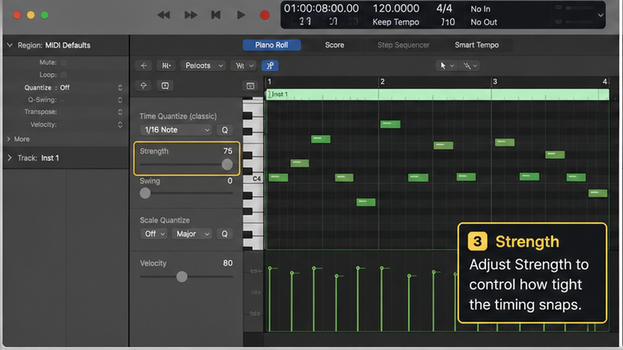Click the red record button

click(x=265, y=15)
